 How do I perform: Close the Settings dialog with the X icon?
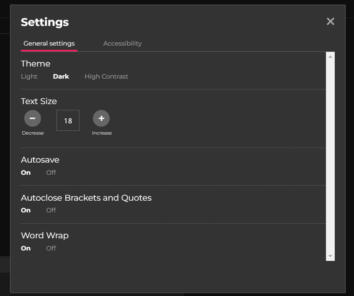(x=330, y=21)
